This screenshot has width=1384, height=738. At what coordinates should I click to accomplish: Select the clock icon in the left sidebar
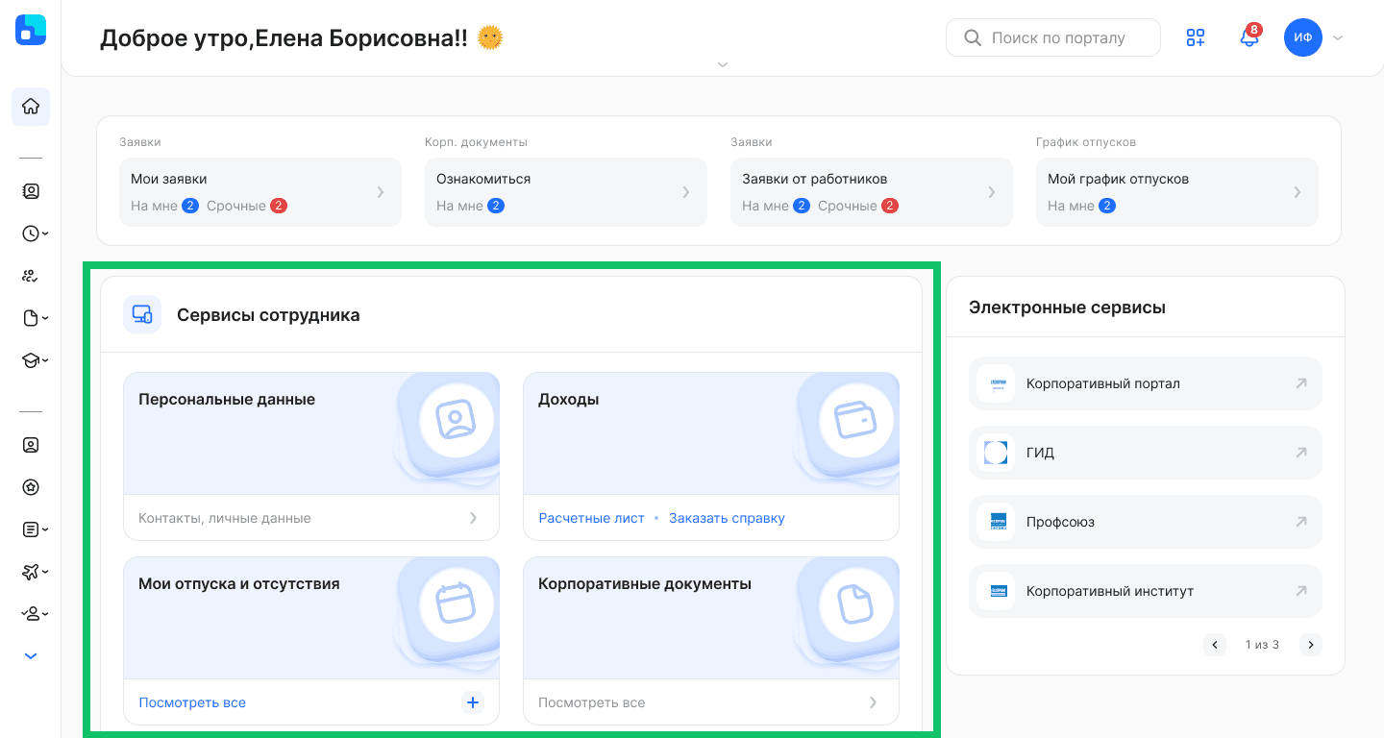[27, 234]
